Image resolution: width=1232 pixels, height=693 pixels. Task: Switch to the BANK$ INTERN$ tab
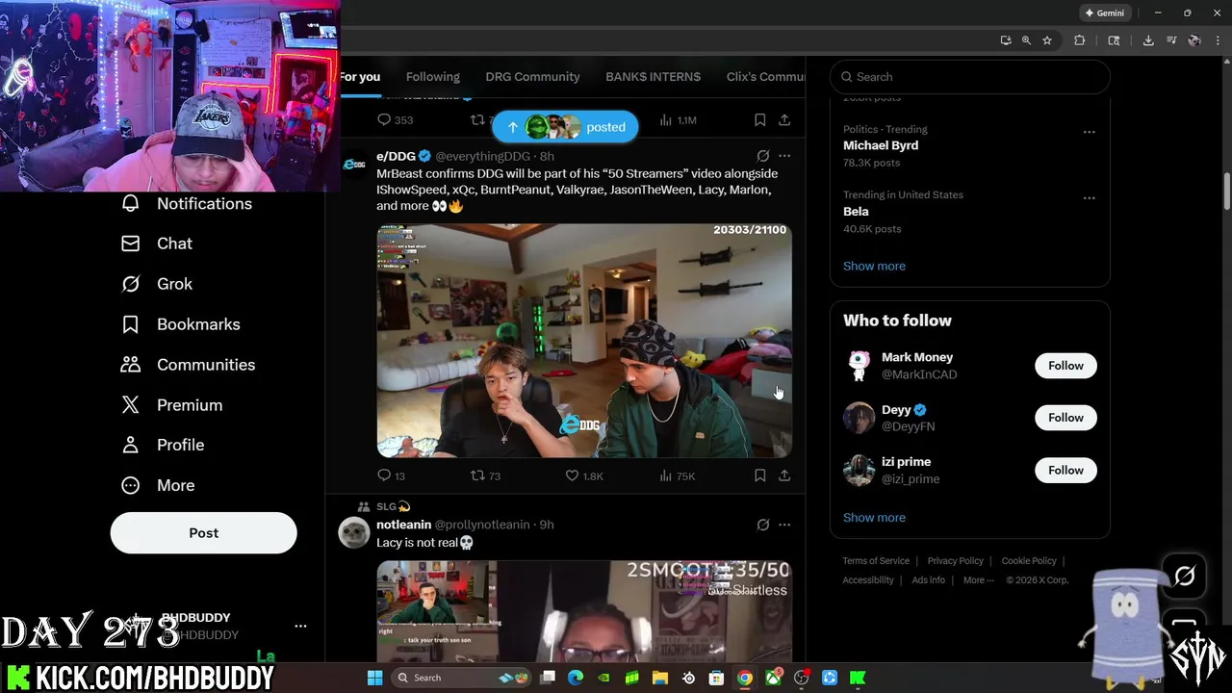(653, 77)
